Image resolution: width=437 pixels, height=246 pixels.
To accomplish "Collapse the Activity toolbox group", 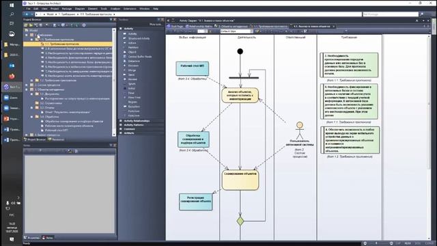I will point(121,29).
